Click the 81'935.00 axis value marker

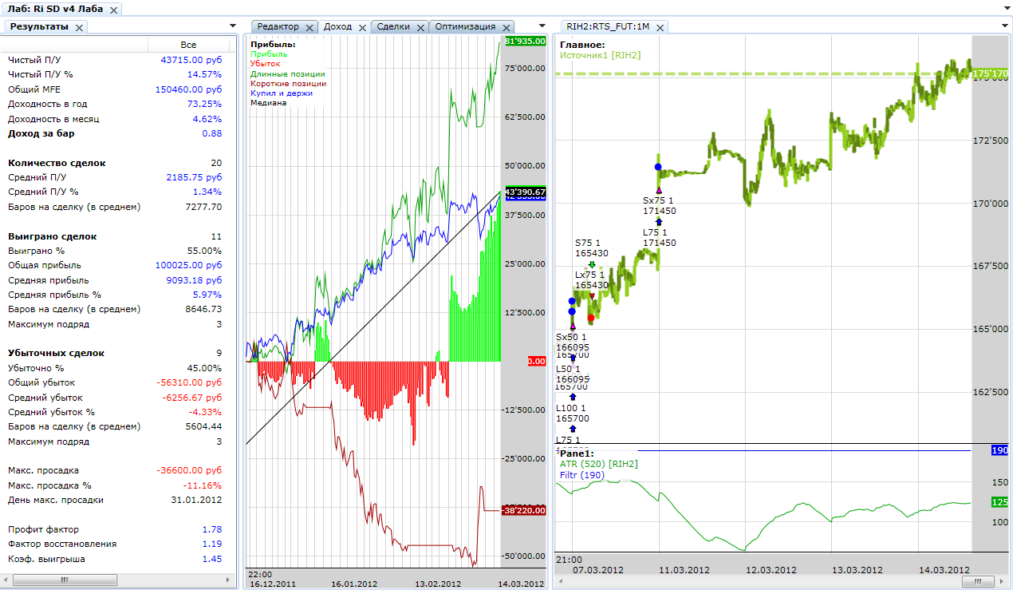pos(525,41)
